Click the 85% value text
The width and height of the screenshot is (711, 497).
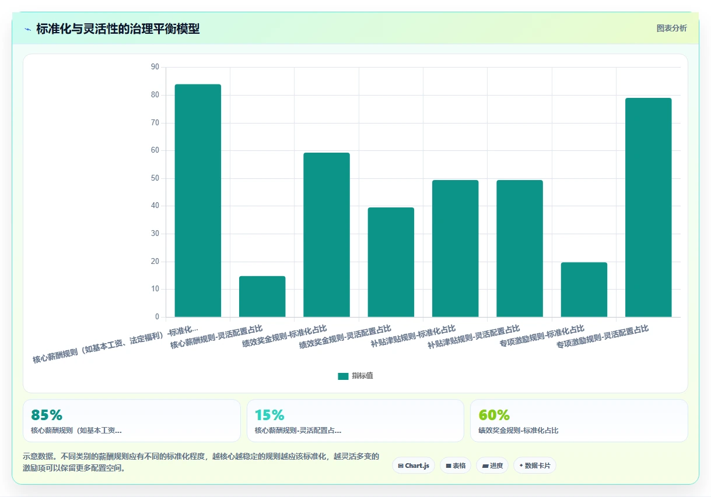click(x=47, y=415)
